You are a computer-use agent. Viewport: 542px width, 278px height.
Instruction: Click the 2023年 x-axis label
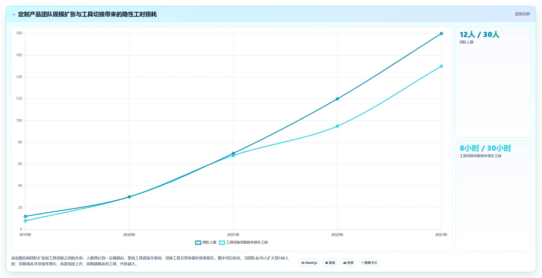coord(441,235)
